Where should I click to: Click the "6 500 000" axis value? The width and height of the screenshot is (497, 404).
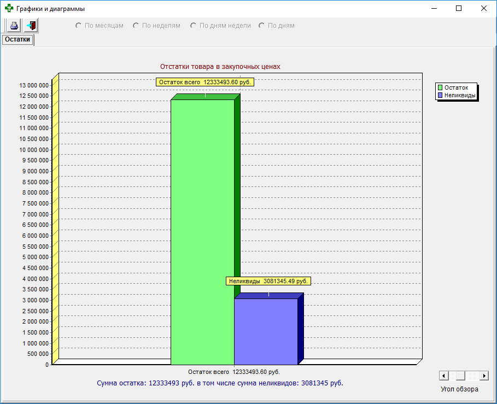pos(36,225)
